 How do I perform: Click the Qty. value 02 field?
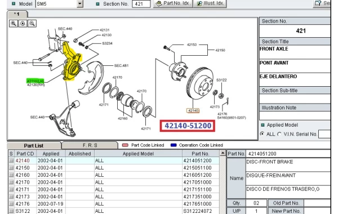[x=256, y=203]
